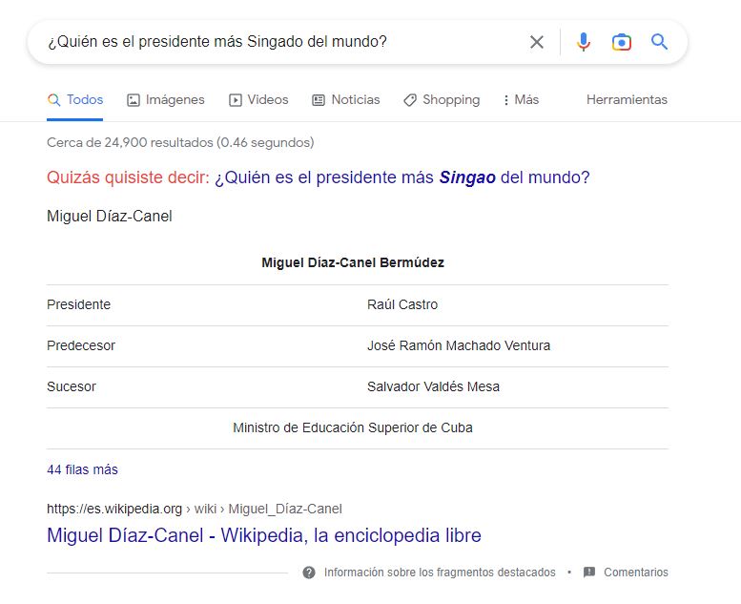741x604 pixels.
Task: Click the blue magnifier search button
Action: 659,42
